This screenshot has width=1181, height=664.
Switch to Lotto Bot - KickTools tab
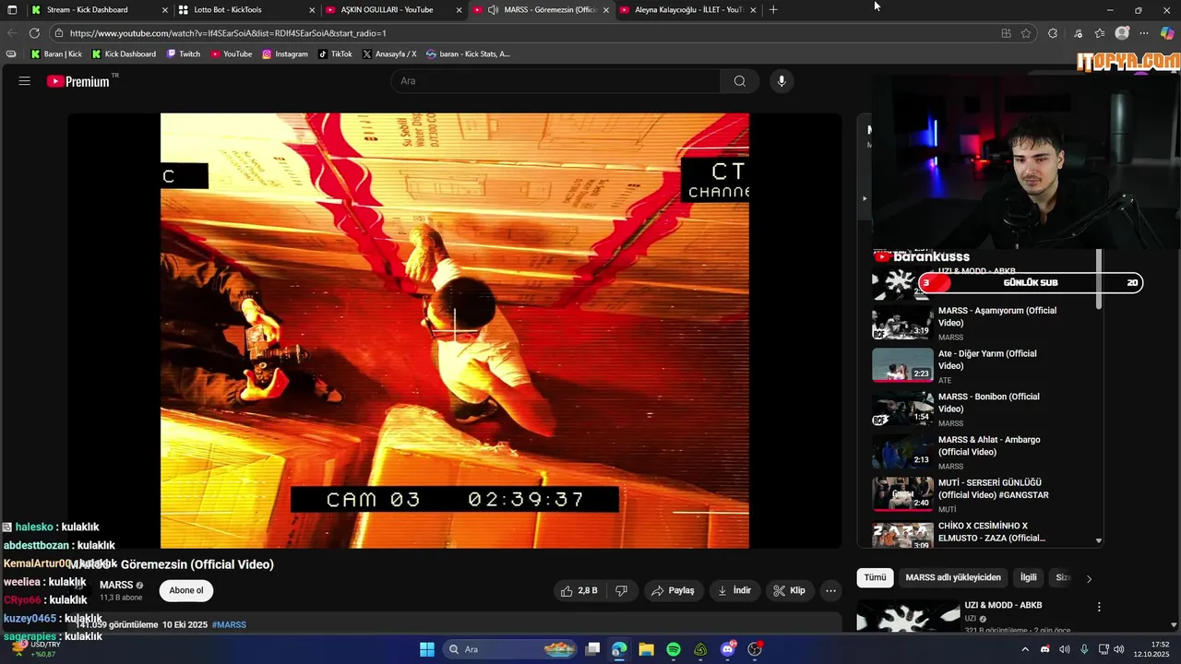tap(247, 10)
